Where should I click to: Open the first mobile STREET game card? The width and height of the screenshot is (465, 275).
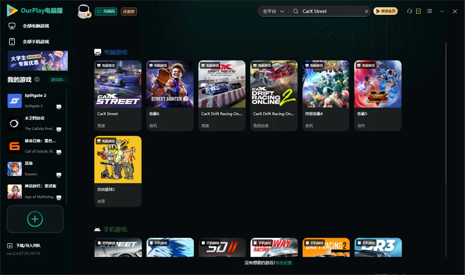118,248
